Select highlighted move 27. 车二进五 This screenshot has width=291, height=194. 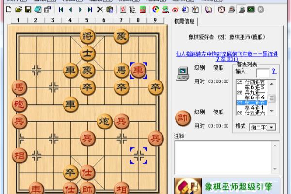252,102
